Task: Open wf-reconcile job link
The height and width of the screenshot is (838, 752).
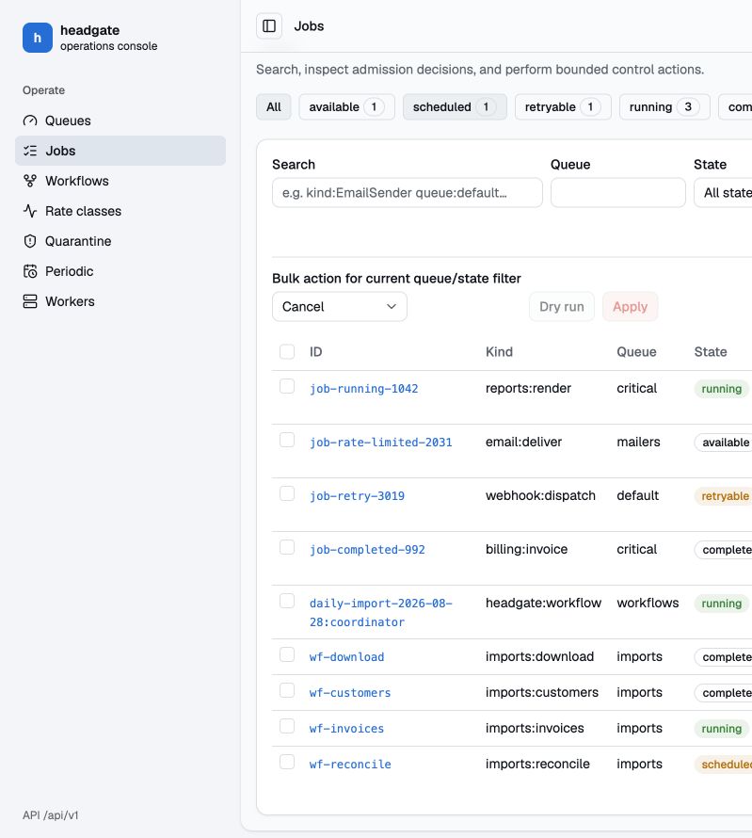Action: click(x=350, y=765)
